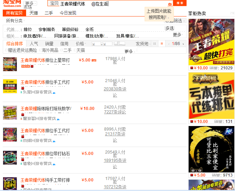The height and width of the screenshot is (191, 235).
Task: Open 宝贝 search type dropdown
Action: click(54, 3)
